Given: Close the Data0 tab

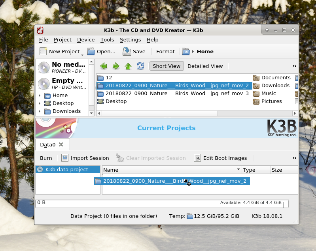Looking at the screenshot, I should tap(61, 144).
